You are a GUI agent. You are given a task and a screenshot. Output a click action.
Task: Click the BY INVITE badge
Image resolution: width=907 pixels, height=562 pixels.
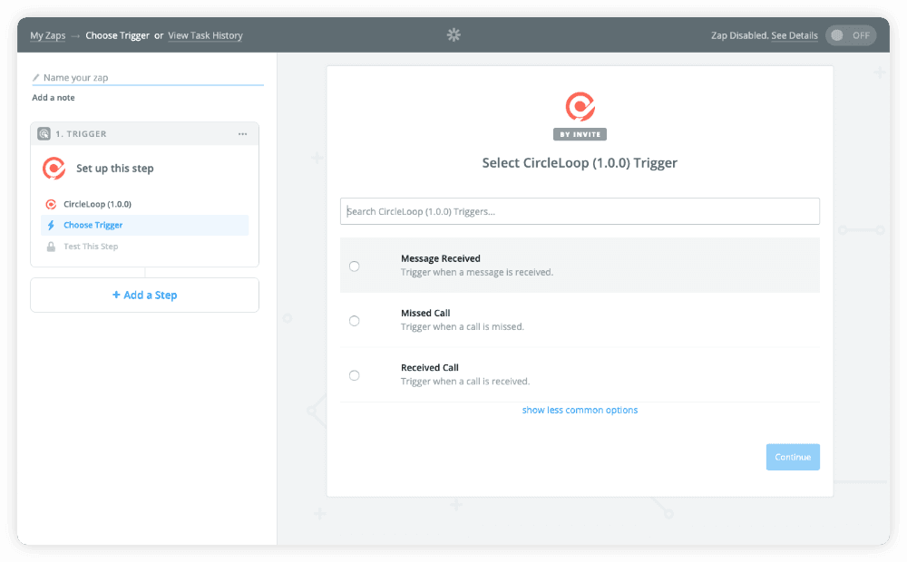580,134
